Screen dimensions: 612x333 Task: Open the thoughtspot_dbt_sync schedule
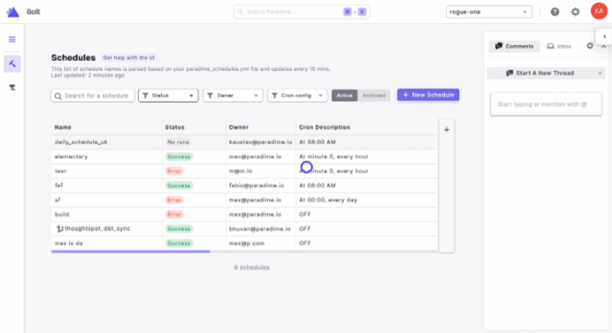click(97, 229)
